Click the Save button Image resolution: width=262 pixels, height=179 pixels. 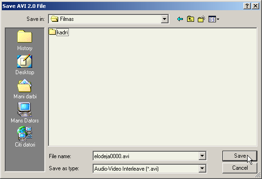pyautogui.click(x=240, y=156)
